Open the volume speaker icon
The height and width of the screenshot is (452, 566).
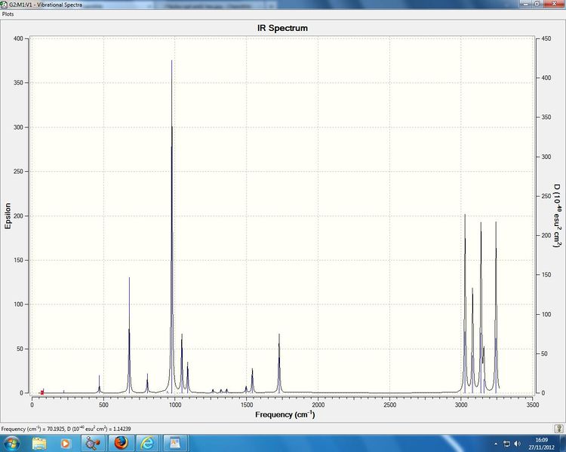(x=517, y=444)
